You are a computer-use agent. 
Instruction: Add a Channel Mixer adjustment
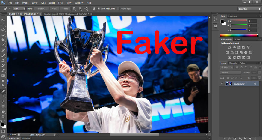(246, 52)
